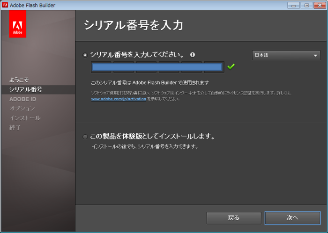This screenshot has width=328, height=233.
Task: Click the first serial number field
Action: click(101, 67)
